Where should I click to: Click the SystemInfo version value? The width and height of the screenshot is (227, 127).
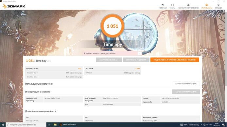pyautogui.click(x=165, y=102)
